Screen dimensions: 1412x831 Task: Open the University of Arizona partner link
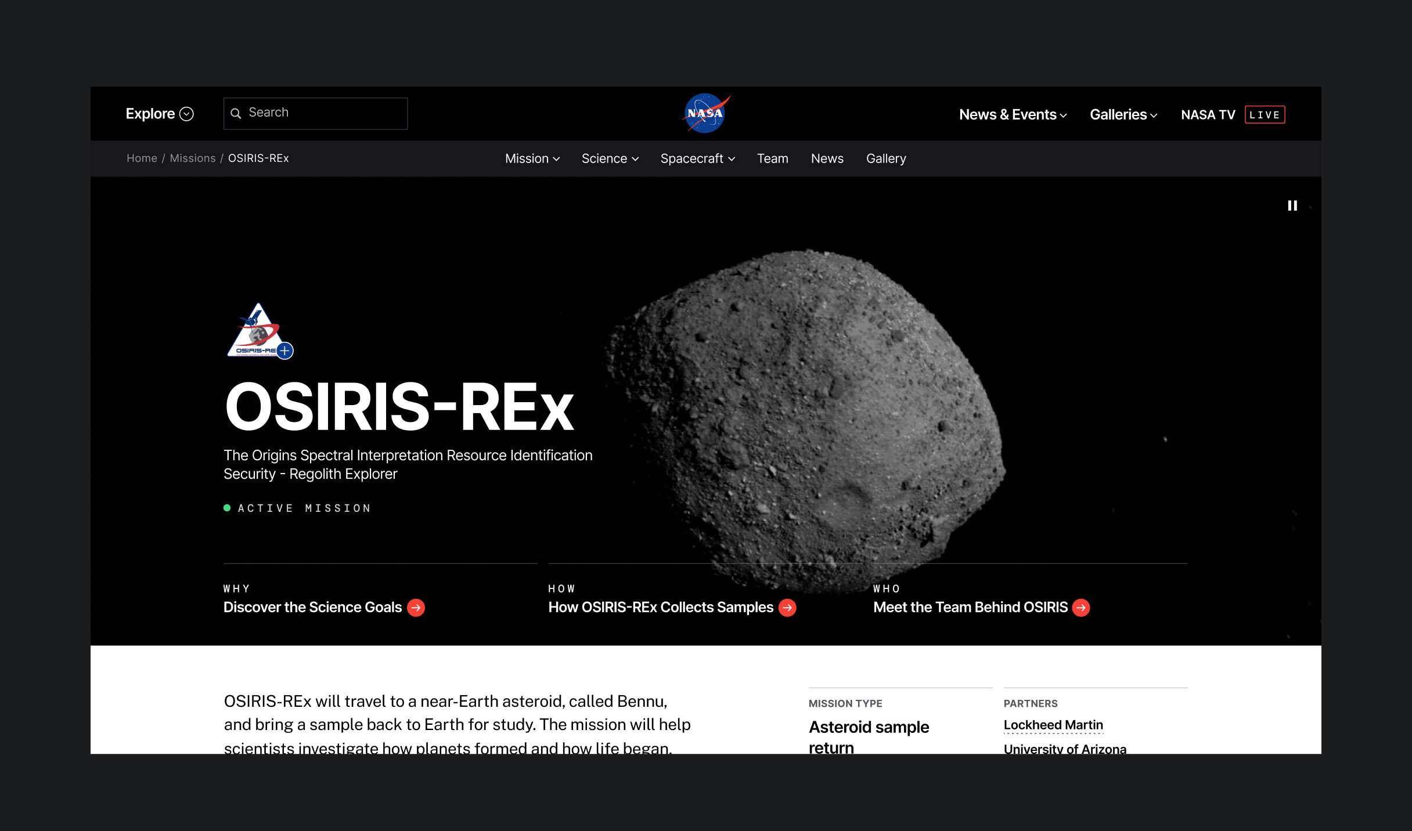click(1065, 749)
